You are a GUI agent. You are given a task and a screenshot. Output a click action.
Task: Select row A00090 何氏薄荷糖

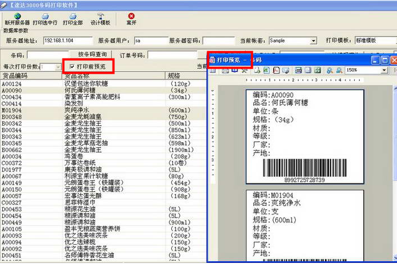103,91
